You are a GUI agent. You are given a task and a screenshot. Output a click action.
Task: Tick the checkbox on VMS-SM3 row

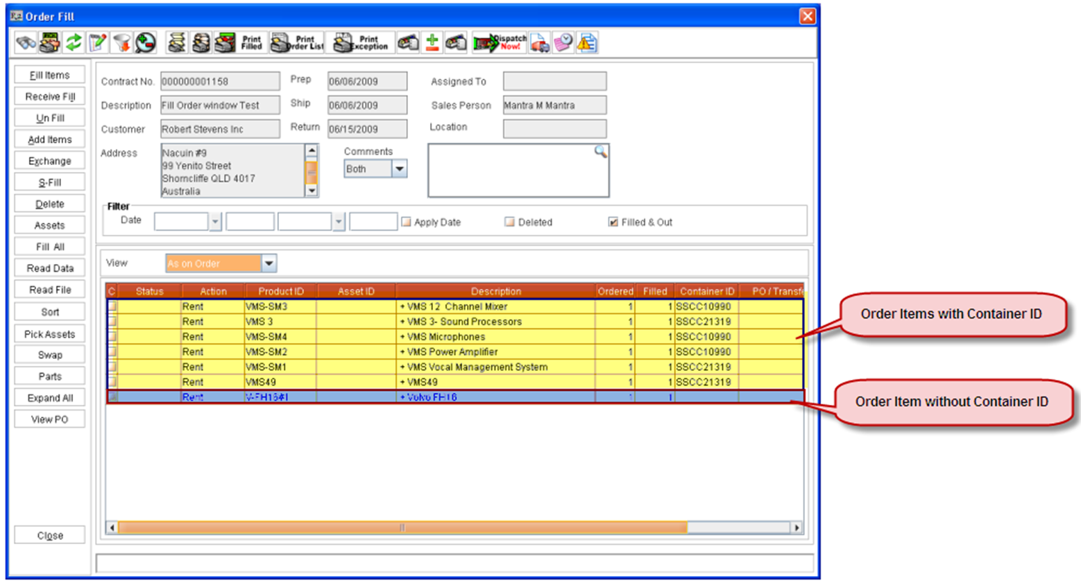(112, 306)
